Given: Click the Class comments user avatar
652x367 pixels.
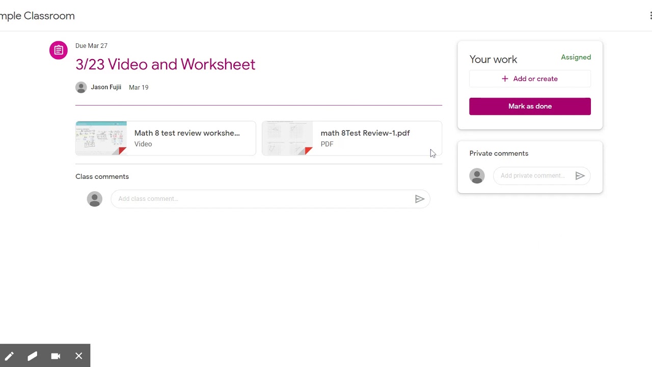Looking at the screenshot, I should coord(95,199).
